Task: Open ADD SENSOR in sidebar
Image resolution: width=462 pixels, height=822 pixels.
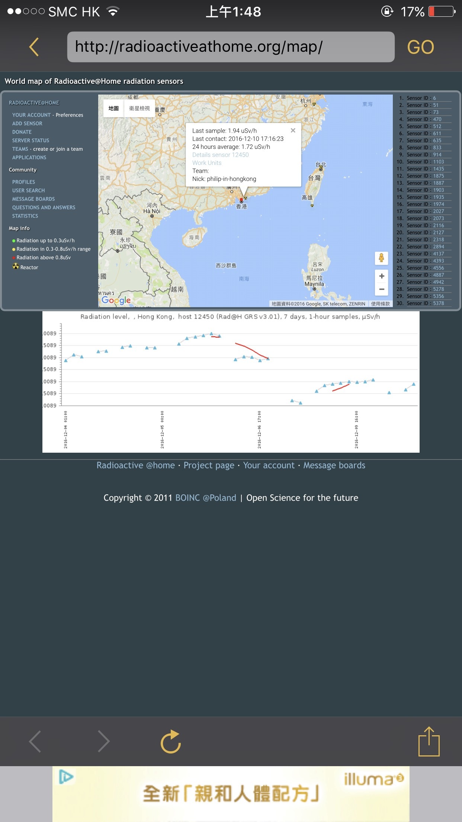Action: pos(27,124)
